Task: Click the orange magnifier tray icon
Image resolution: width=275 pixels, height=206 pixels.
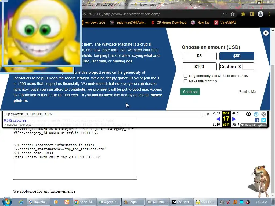Action: [x=235, y=202]
